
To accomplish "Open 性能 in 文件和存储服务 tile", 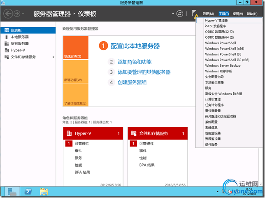I will [143, 158].
